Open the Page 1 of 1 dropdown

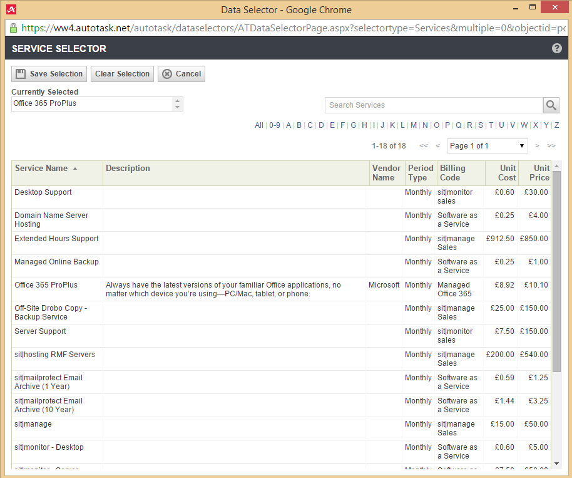pyautogui.click(x=487, y=146)
